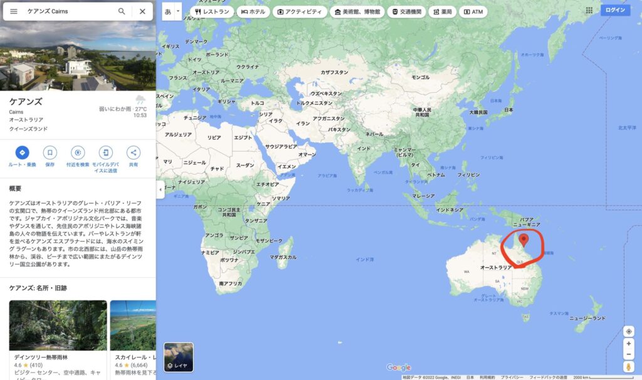Select the 交通機関 filter chip

(x=406, y=12)
